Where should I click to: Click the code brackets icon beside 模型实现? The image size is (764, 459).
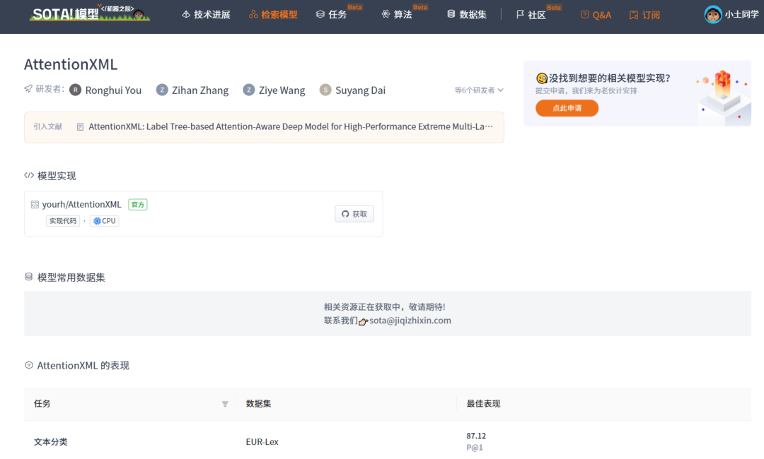30,175
